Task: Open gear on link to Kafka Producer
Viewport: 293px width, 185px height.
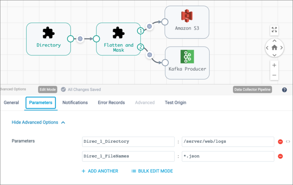Action: (x=149, y=55)
